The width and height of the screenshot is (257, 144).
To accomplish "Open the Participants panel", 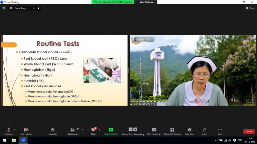I will [72, 130].
